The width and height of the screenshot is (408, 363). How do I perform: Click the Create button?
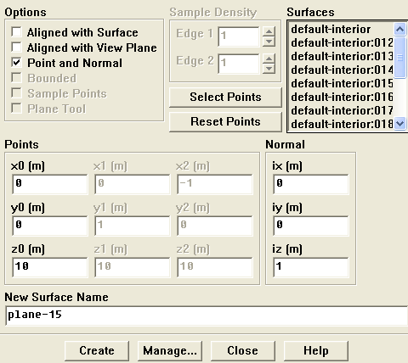coord(97,351)
